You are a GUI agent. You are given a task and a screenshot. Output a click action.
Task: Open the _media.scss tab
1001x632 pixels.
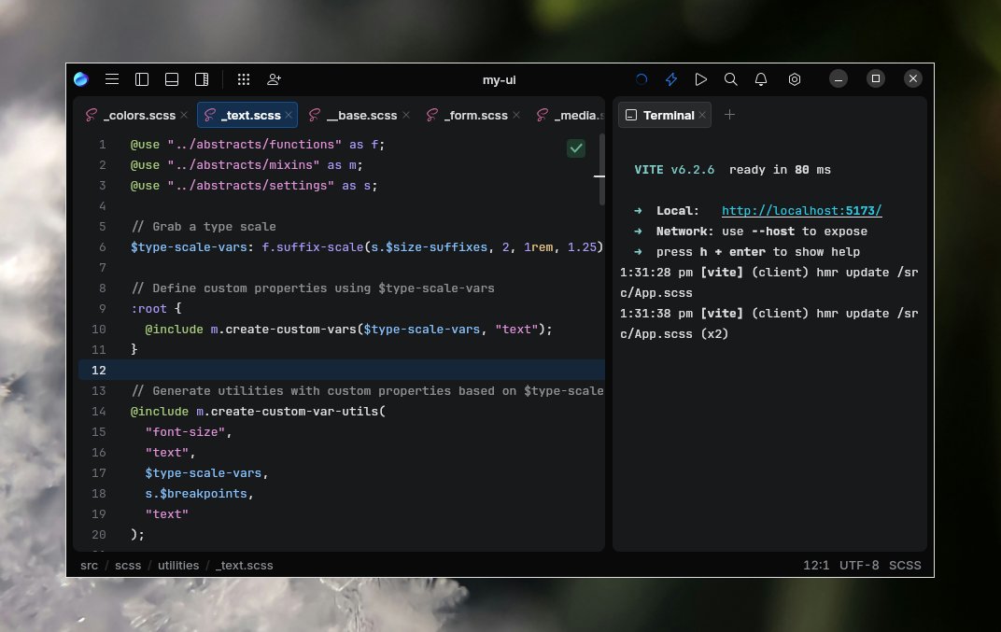click(x=568, y=115)
